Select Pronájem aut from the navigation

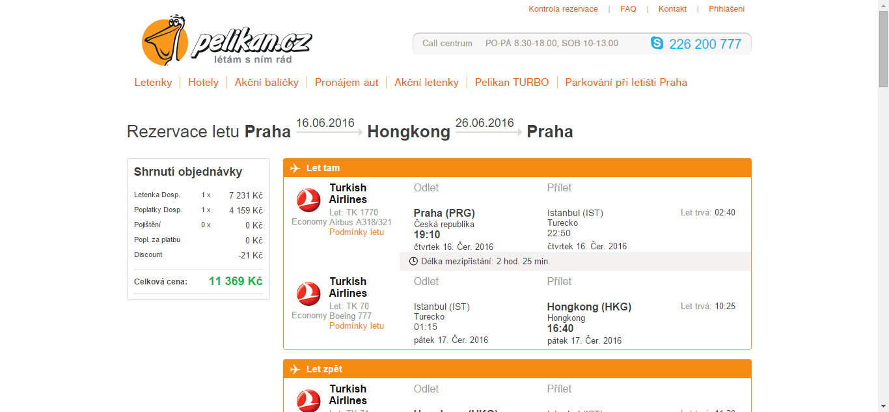[x=346, y=83]
